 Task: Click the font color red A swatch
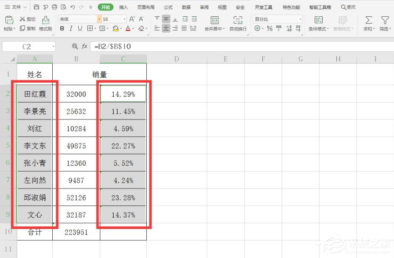[x=127, y=28]
